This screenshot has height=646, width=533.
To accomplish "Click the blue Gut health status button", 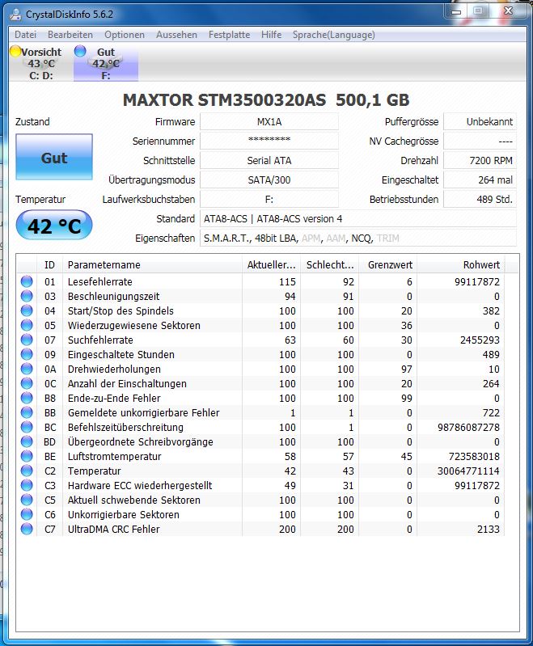I will [x=54, y=157].
